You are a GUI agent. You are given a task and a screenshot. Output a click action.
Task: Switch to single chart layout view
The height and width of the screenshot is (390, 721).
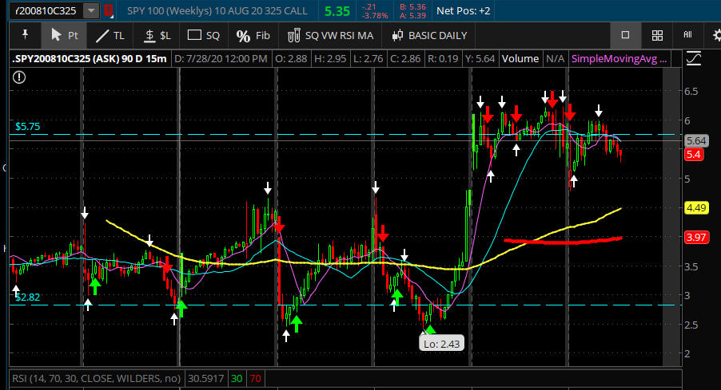tap(626, 35)
